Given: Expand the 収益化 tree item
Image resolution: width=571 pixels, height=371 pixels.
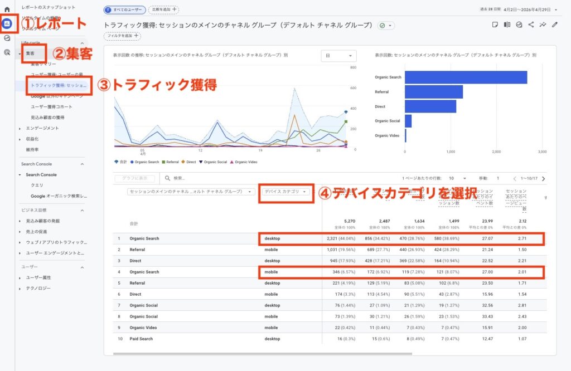Looking at the screenshot, I should coord(20,139).
